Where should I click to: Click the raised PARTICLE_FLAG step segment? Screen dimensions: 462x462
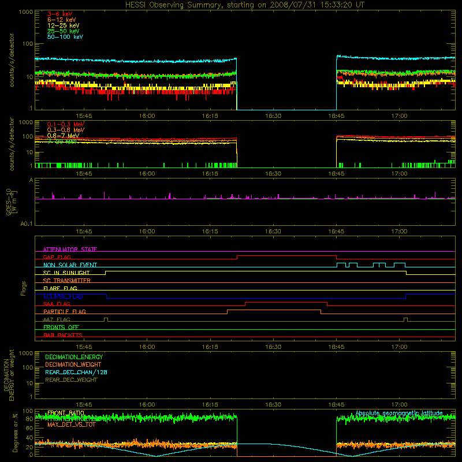click(274, 310)
